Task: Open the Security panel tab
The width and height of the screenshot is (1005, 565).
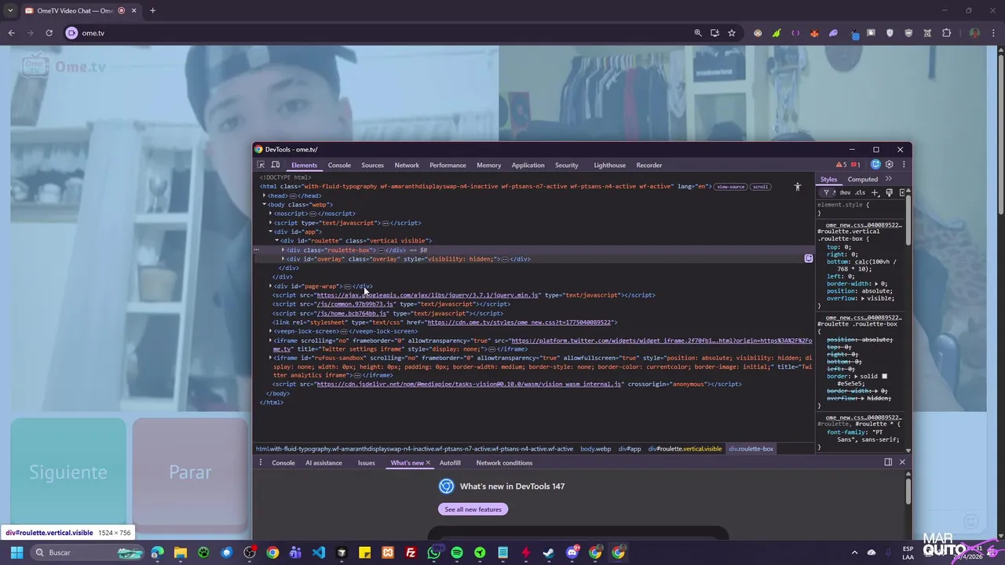Action: [566, 165]
